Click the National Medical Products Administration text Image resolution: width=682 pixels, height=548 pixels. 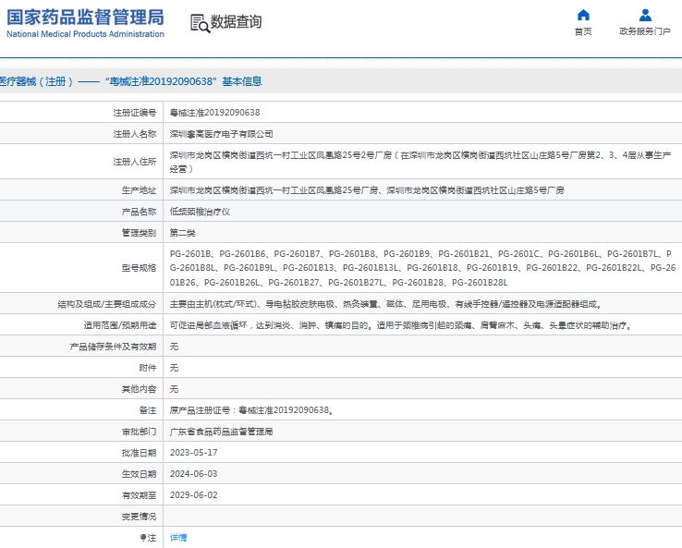85,34
